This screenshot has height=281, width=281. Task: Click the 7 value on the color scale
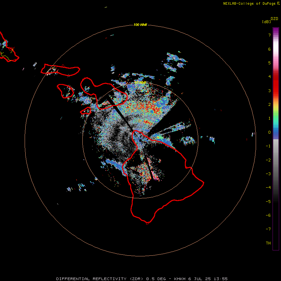[x=269, y=35]
